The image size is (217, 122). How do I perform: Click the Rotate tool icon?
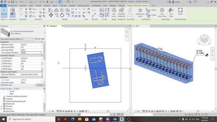coord(62,15)
